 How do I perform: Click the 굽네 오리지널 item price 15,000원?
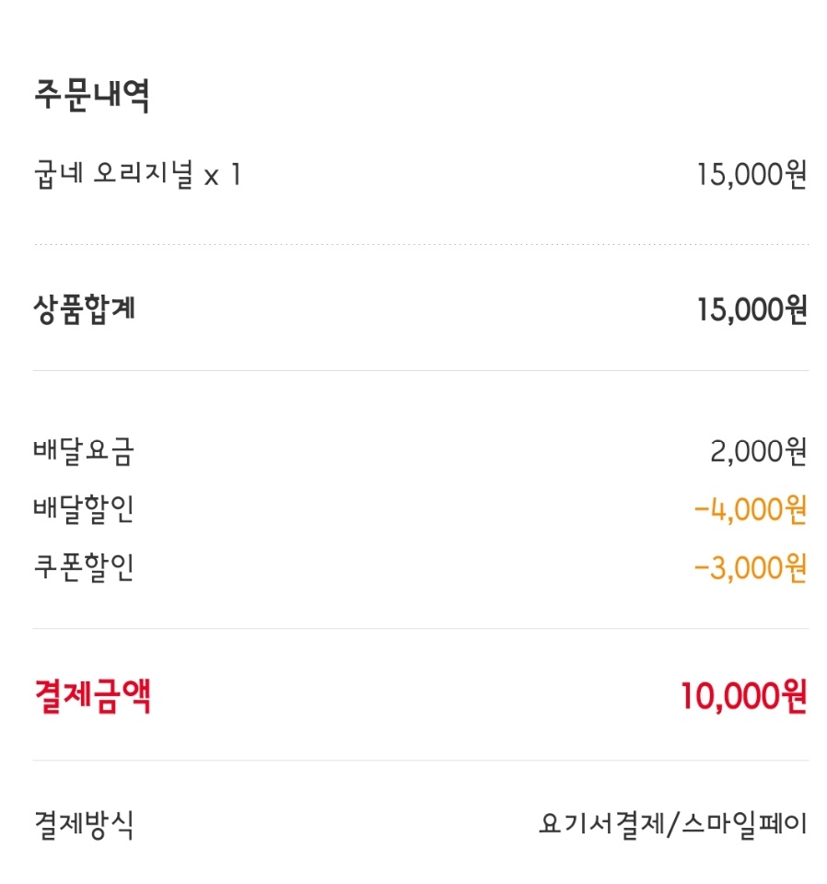tap(751, 174)
